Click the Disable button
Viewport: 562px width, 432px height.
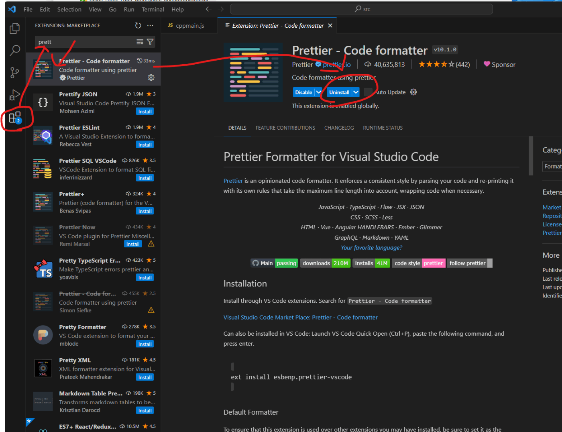(x=304, y=92)
